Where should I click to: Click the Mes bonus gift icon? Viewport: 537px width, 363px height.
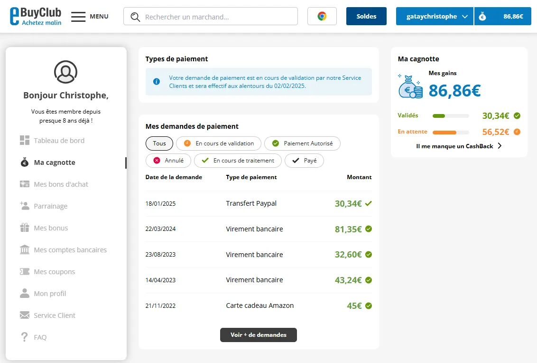coord(25,228)
